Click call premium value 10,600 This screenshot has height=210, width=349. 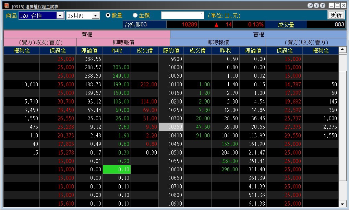[x=30, y=84]
